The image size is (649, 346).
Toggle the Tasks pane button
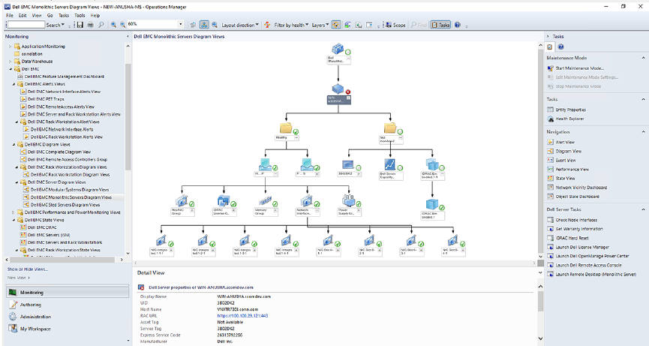click(x=443, y=25)
